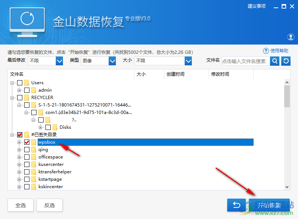Check the kstartpage folder checkbox
Viewport: 298px width, 219px height.
pyautogui.click(x=27, y=179)
